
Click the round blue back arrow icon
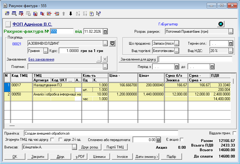220,24
